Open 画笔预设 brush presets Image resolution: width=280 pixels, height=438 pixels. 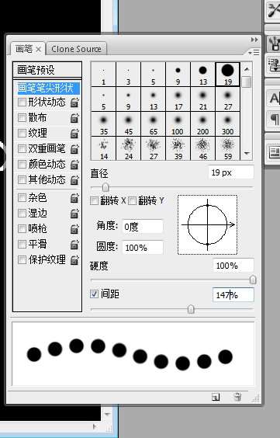click(x=47, y=70)
